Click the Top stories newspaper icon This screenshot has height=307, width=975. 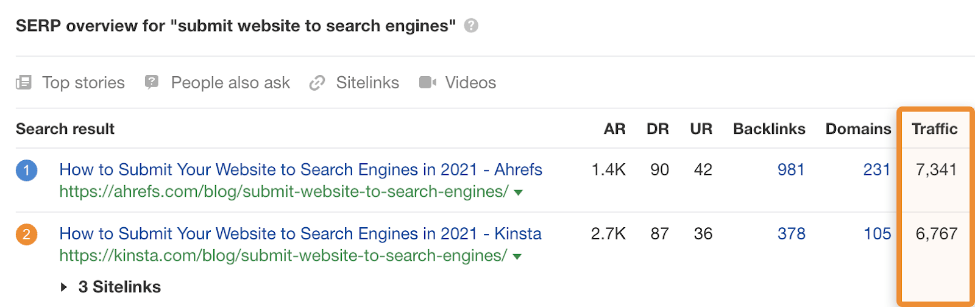[x=24, y=82]
